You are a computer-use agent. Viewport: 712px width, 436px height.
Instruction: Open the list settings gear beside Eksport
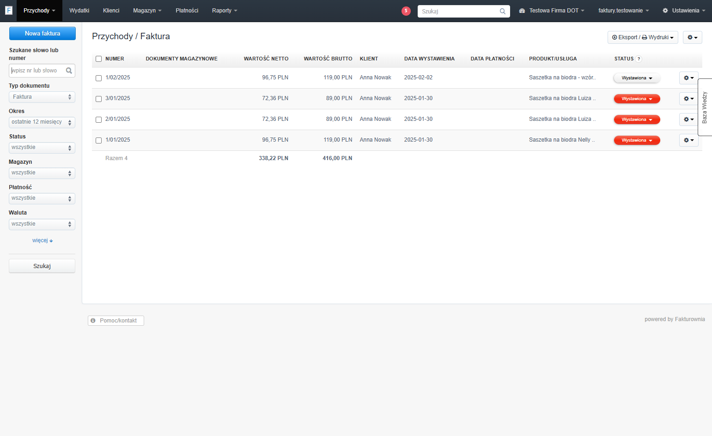[x=692, y=37]
